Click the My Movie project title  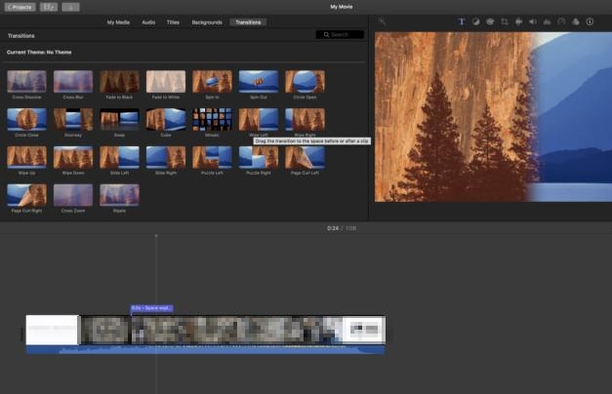pos(341,7)
